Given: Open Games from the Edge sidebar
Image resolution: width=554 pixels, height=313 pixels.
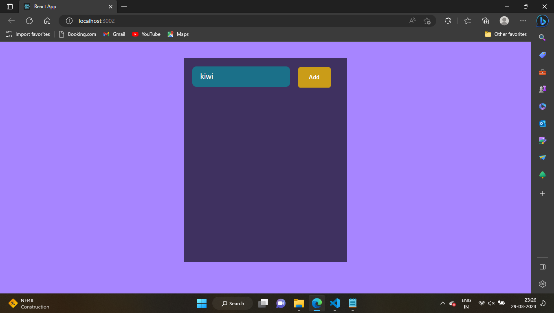Looking at the screenshot, I should click(x=542, y=89).
